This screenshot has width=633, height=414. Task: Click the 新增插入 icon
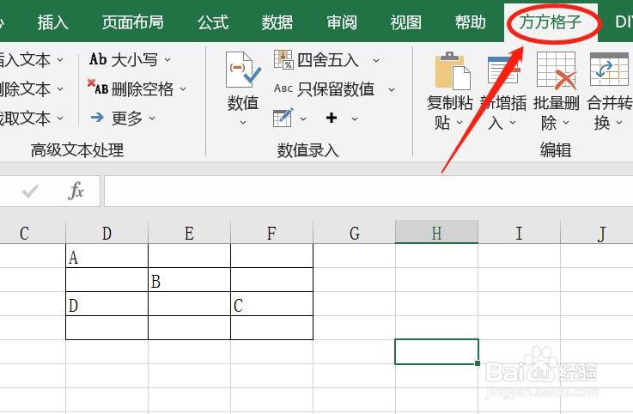click(x=502, y=70)
